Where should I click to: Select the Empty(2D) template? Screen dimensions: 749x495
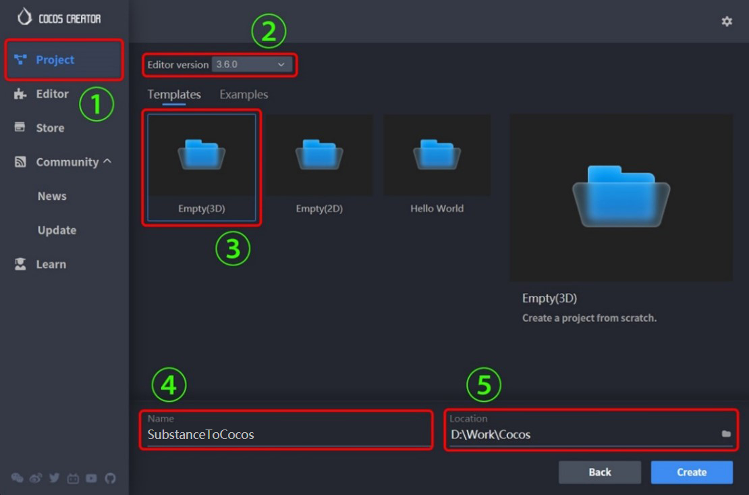coord(319,167)
